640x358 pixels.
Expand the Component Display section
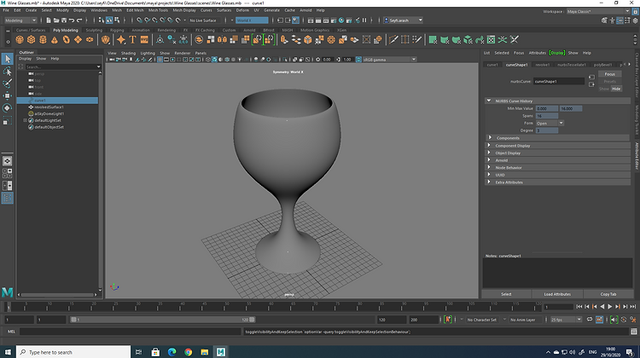pos(489,145)
